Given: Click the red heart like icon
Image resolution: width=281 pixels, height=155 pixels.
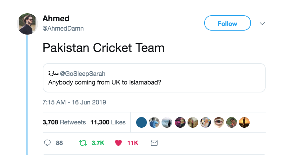Looking at the screenshot, I should point(118,143).
